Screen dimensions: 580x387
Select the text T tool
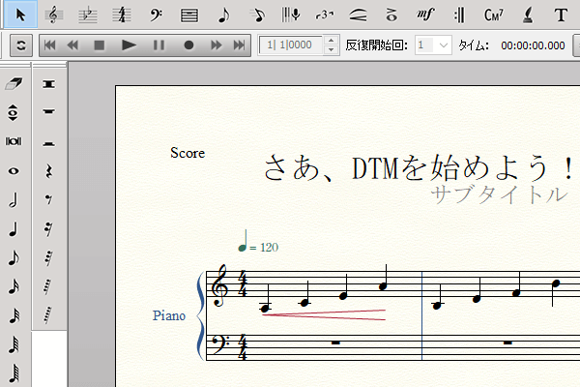pos(561,15)
